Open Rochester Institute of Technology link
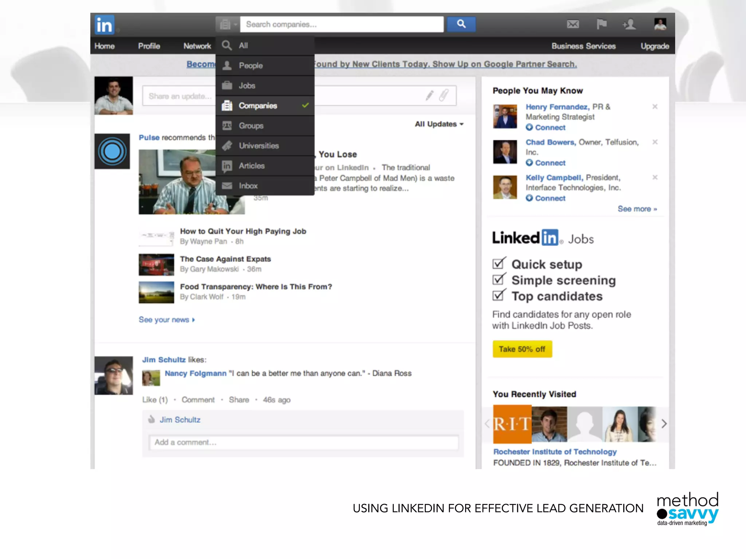This screenshot has width=746, height=559. 555,452
